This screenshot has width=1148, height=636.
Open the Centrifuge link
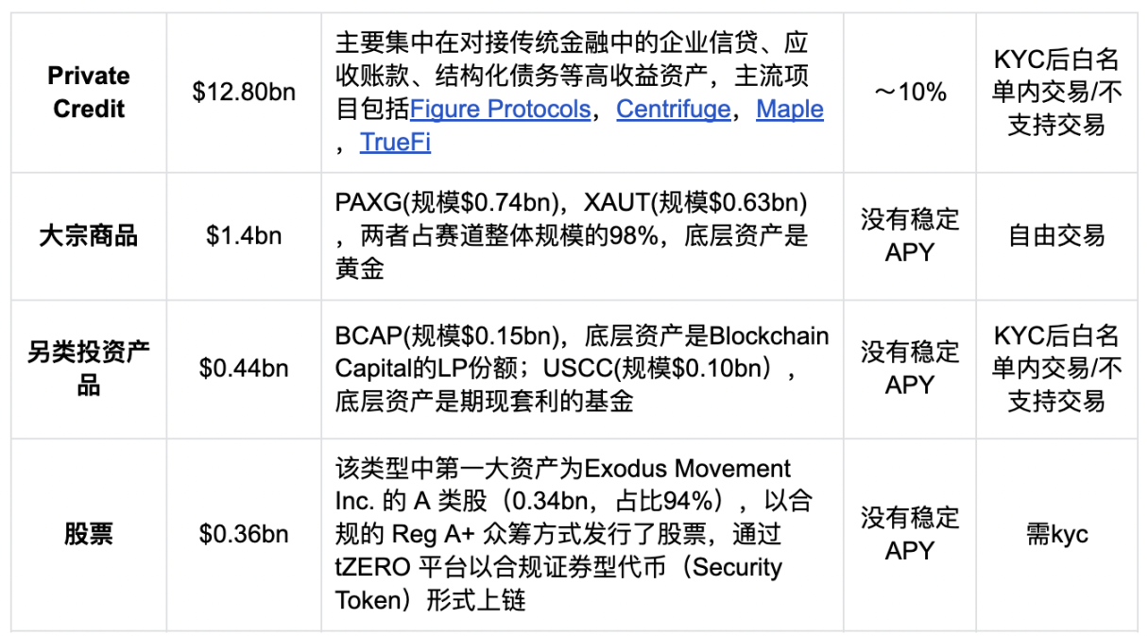click(674, 110)
